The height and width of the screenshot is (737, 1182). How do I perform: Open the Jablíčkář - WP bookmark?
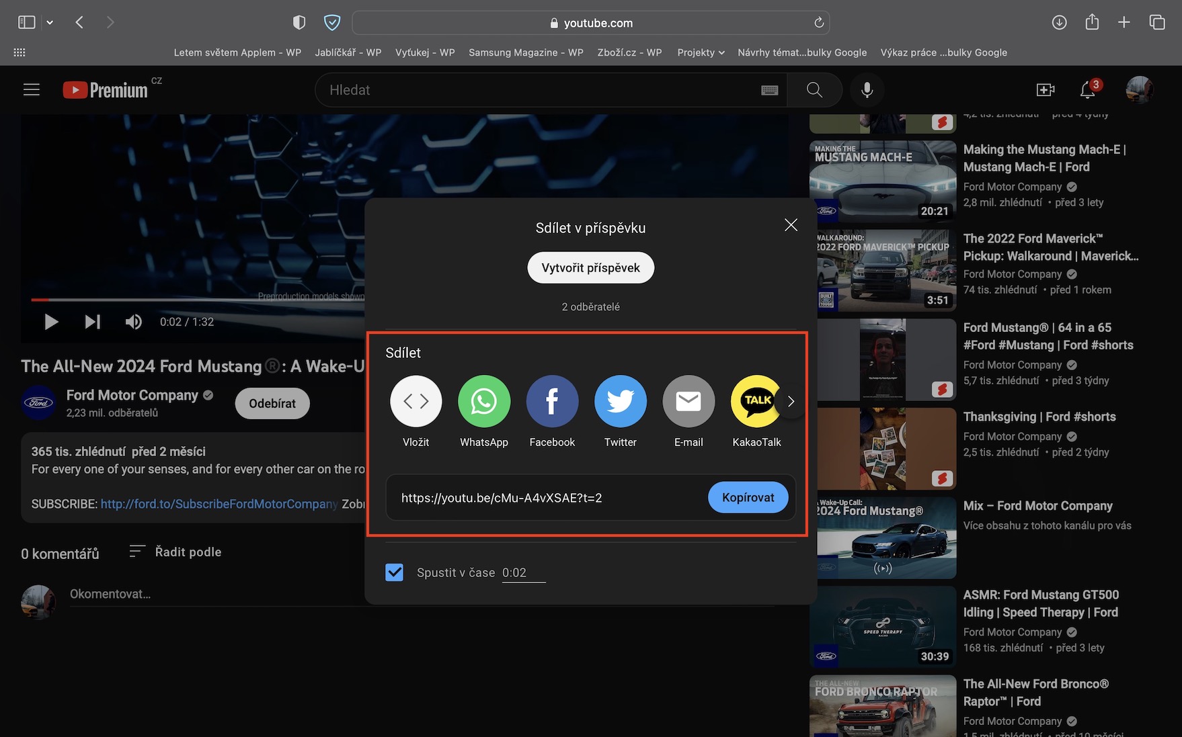[348, 52]
